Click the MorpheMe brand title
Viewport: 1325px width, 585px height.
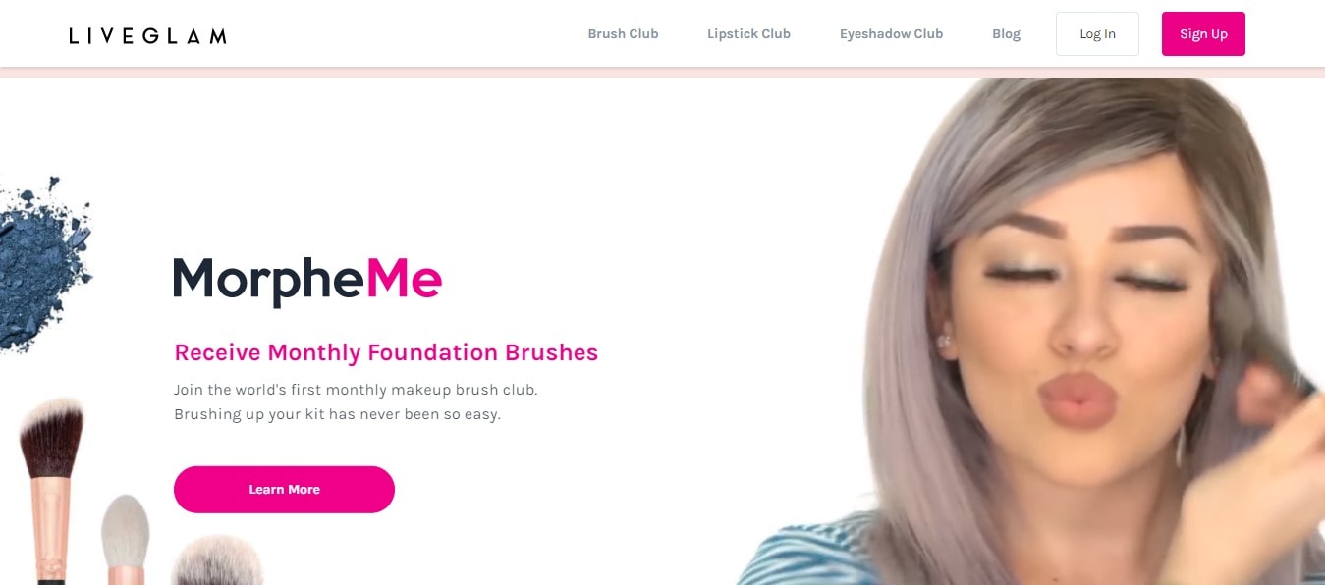(307, 279)
